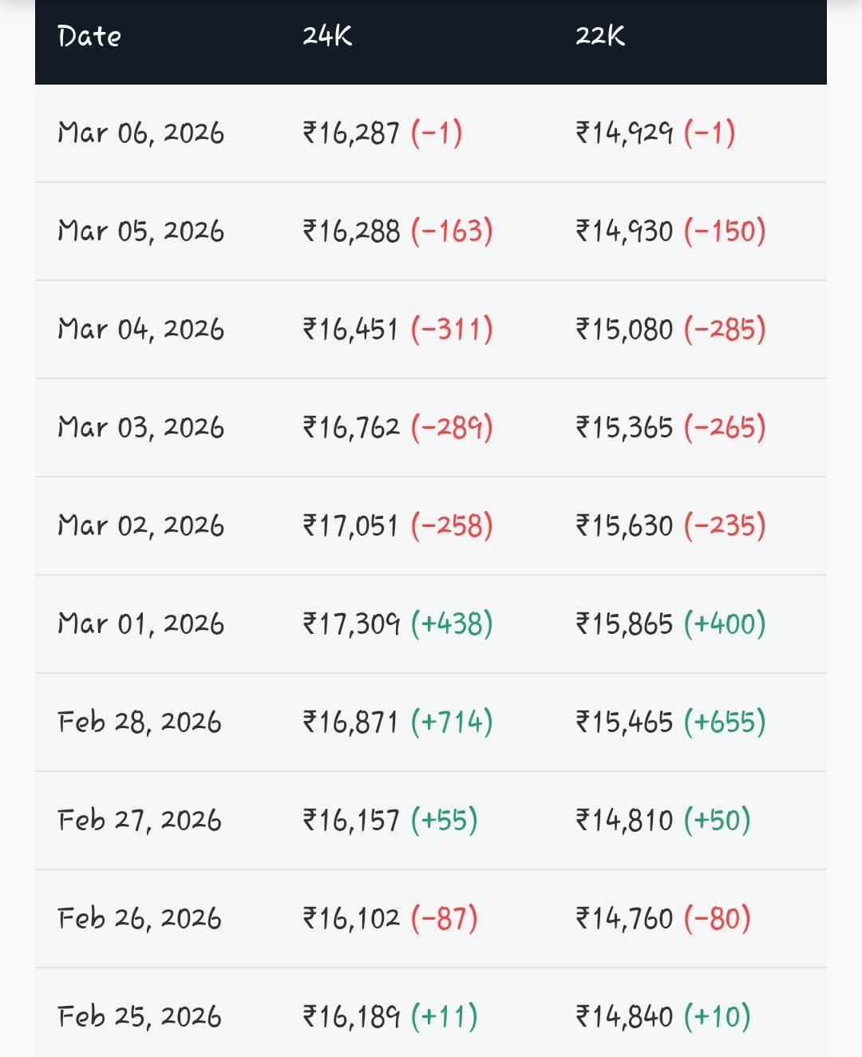Image resolution: width=862 pixels, height=1057 pixels.
Task: Click the 24K price ₹16,287
Action: click(351, 133)
